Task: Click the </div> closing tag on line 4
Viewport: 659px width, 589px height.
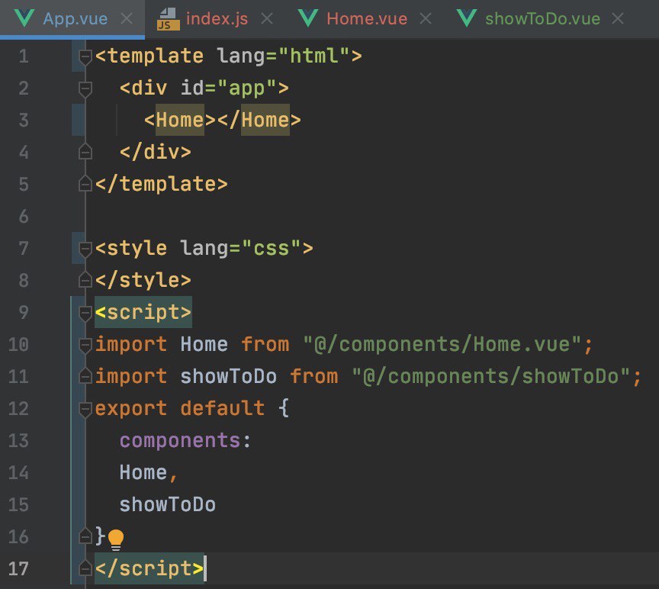Action: coord(156,152)
